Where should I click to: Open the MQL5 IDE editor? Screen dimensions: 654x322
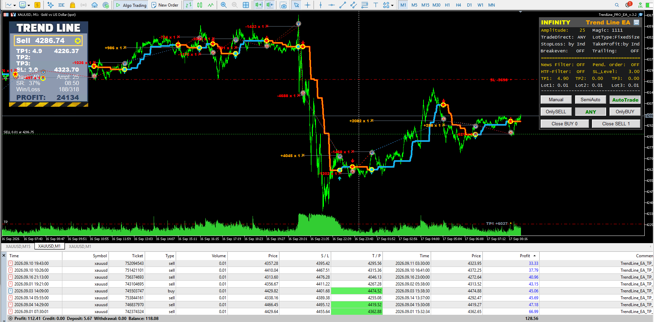pyautogui.click(x=61, y=5)
